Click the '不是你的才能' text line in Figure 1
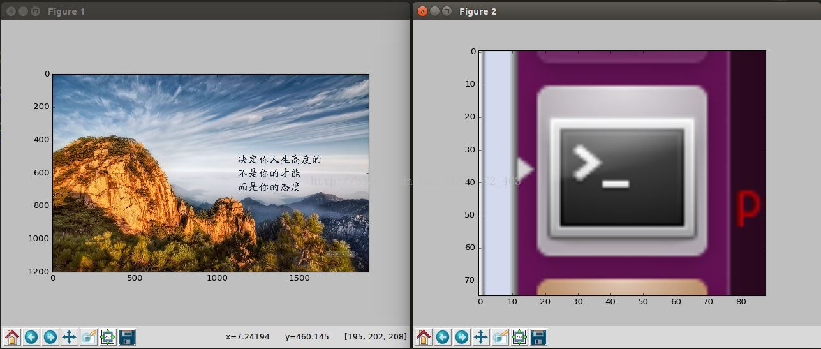Viewport: 821px width, 349px height. 269,174
